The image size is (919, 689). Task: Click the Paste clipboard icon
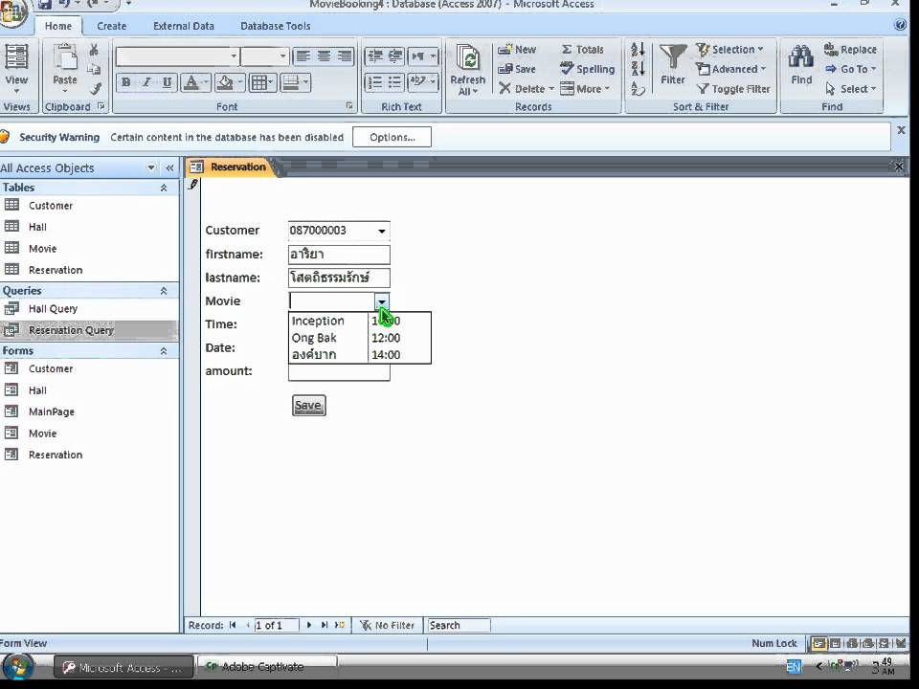click(x=64, y=57)
